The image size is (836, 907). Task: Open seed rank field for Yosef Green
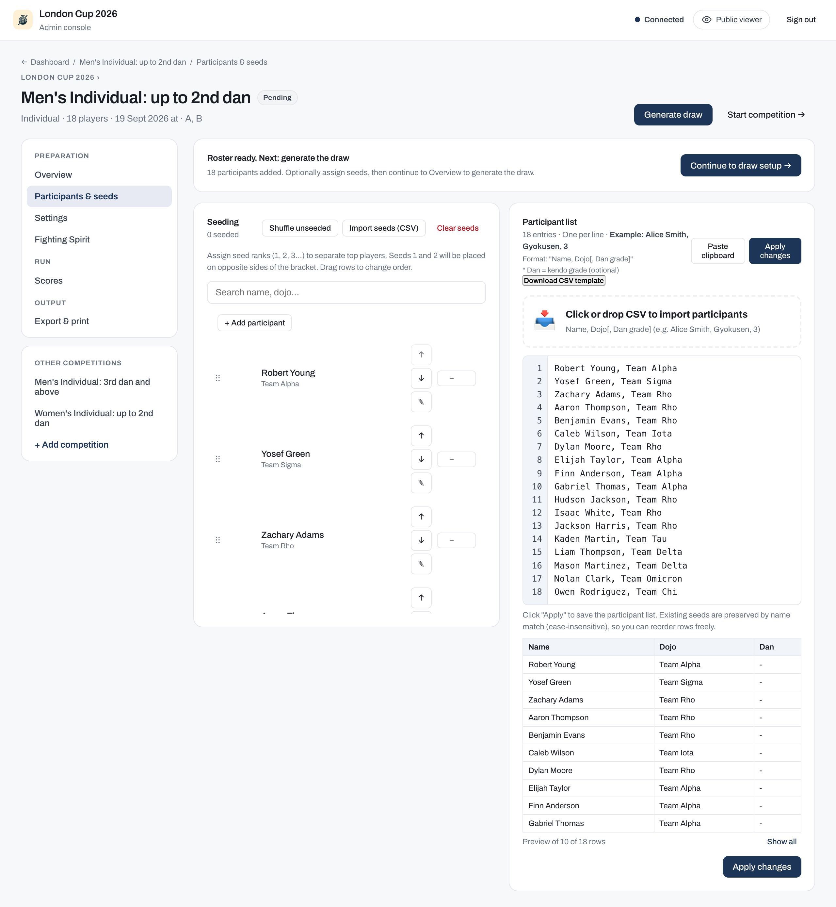pyautogui.click(x=456, y=459)
